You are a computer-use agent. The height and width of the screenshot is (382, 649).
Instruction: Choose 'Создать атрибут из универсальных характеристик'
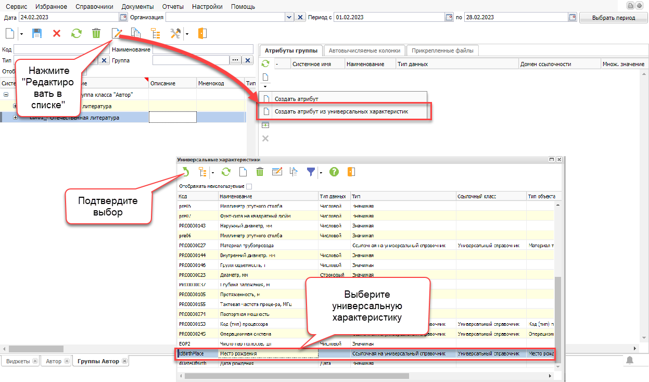pyautogui.click(x=341, y=111)
